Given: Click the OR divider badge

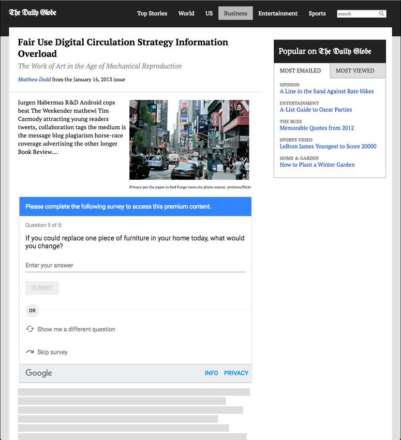Looking at the screenshot, I should click(x=32, y=311).
